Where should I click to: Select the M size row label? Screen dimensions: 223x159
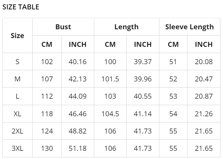point(17,79)
